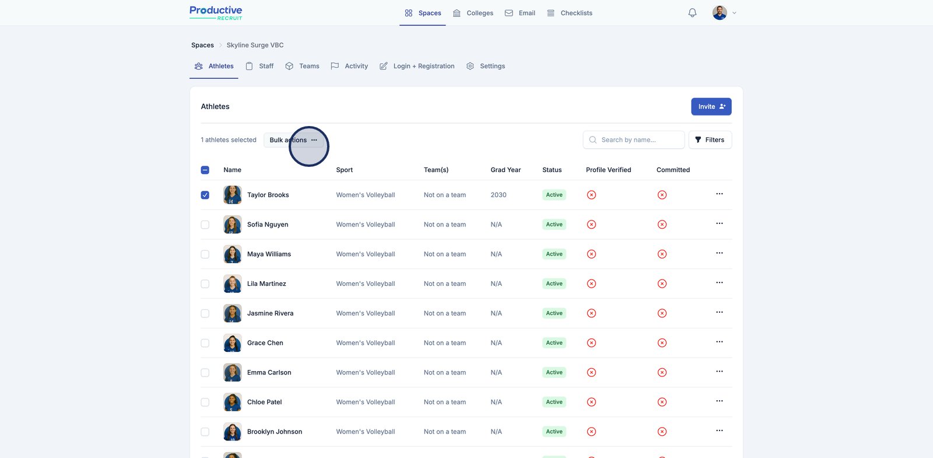Click Emma Carlson's profile verified icon
The height and width of the screenshot is (458, 933).
[x=591, y=372]
